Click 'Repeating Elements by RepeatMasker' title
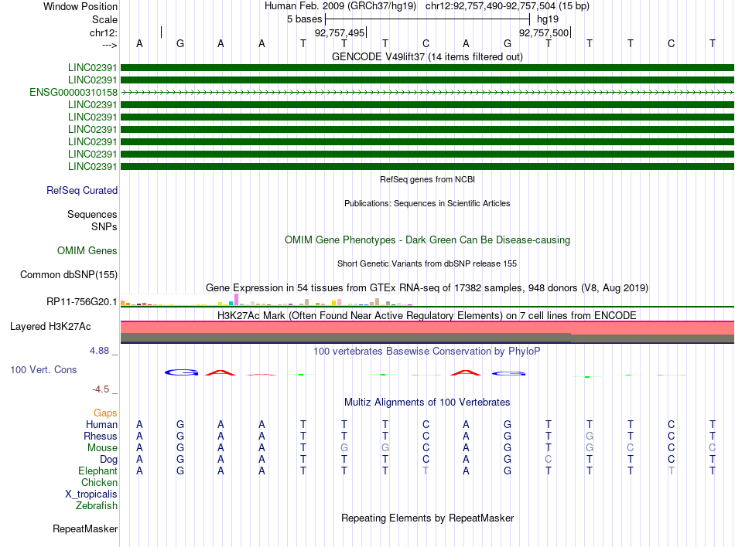Image resolution: width=735 pixels, height=547 pixels. tap(427, 518)
